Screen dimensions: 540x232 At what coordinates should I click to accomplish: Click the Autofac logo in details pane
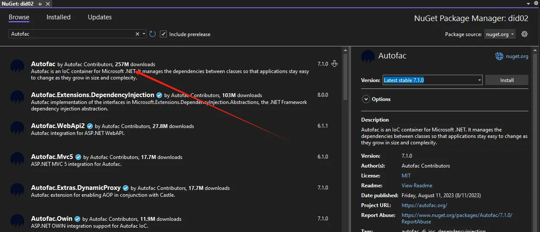[368, 57]
